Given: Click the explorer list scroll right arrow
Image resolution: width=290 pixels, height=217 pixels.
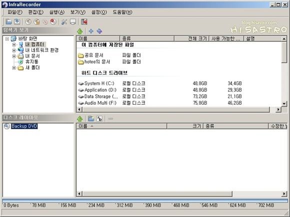Looking at the screenshot, I should 278,110.
